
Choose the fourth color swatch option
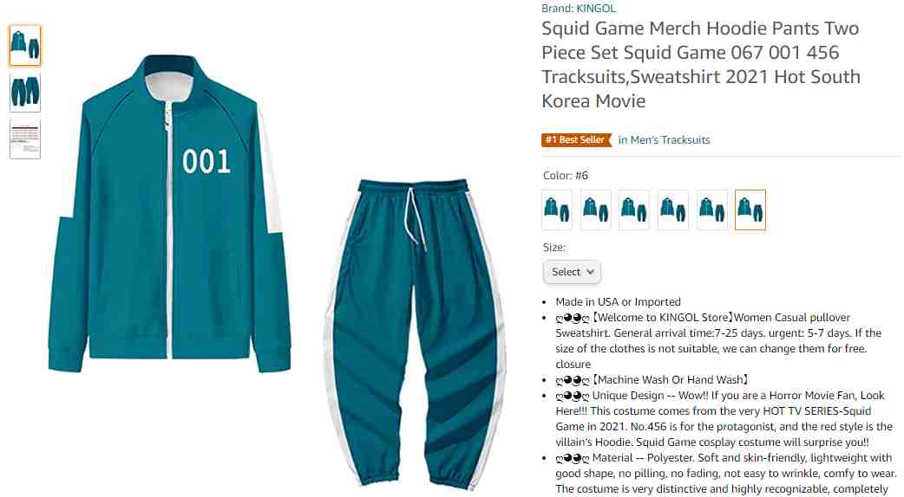pyautogui.click(x=673, y=210)
